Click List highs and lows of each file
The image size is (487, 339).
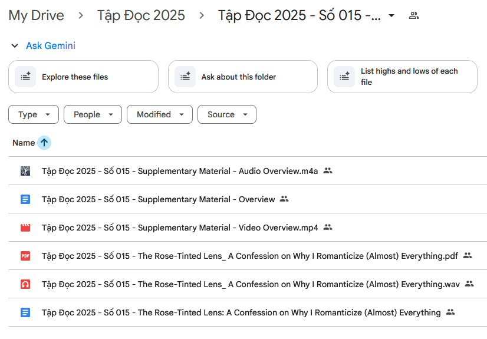pos(409,77)
